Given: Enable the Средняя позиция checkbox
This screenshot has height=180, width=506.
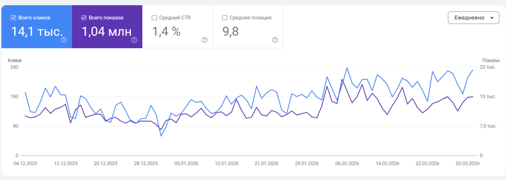Looking at the screenshot, I should point(225,18).
